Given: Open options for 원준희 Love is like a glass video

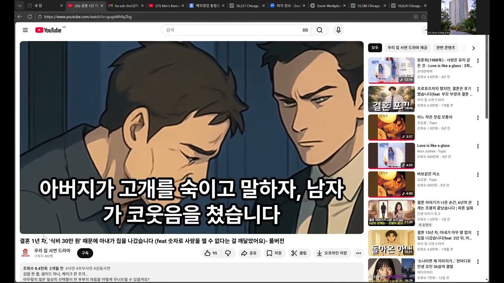Looking at the screenshot, I should (x=478, y=61).
